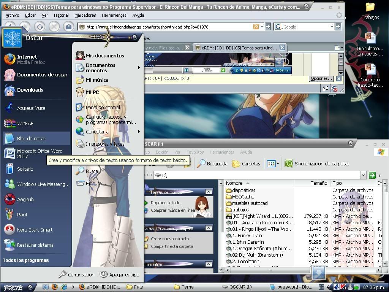Open Bloc de notas
This screenshot has width=389, height=292.
pyautogui.click(x=36, y=138)
